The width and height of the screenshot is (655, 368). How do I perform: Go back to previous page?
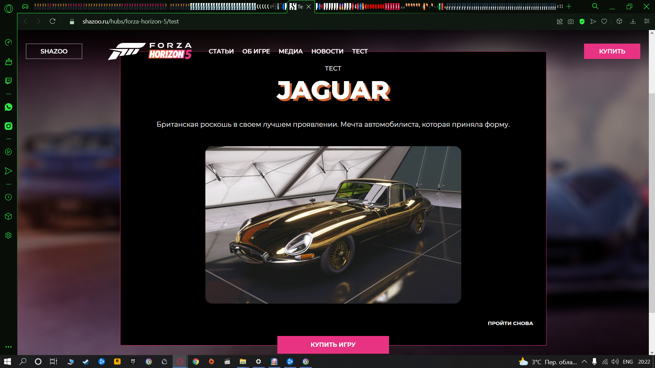tap(25, 21)
